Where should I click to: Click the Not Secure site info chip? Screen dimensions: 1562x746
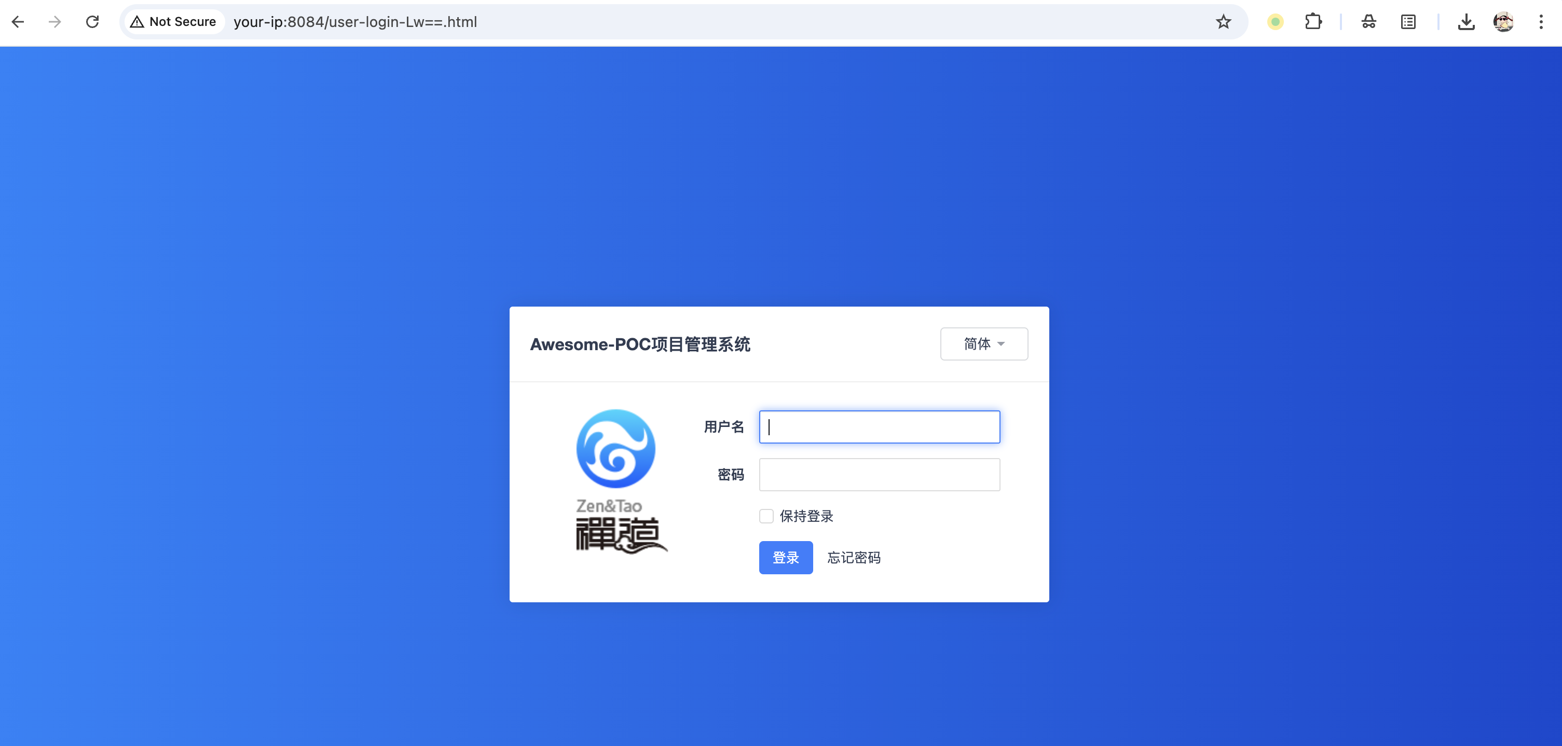click(x=173, y=22)
